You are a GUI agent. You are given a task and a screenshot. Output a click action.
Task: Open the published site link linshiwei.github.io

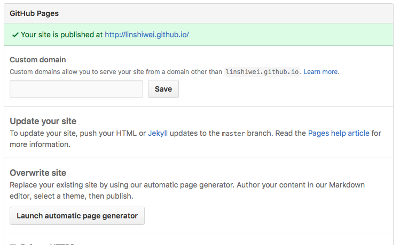147,35
